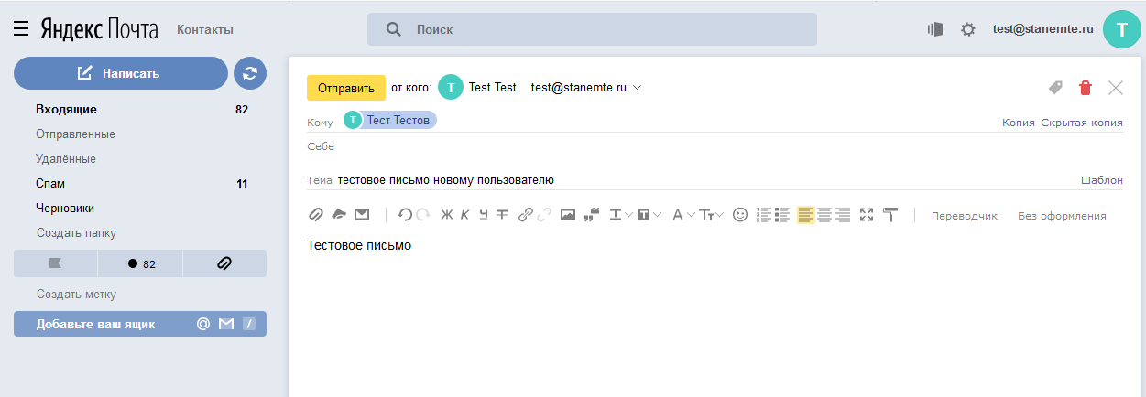Open the Черновики folder
1146x397 pixels.
click(x=65, y=208)
